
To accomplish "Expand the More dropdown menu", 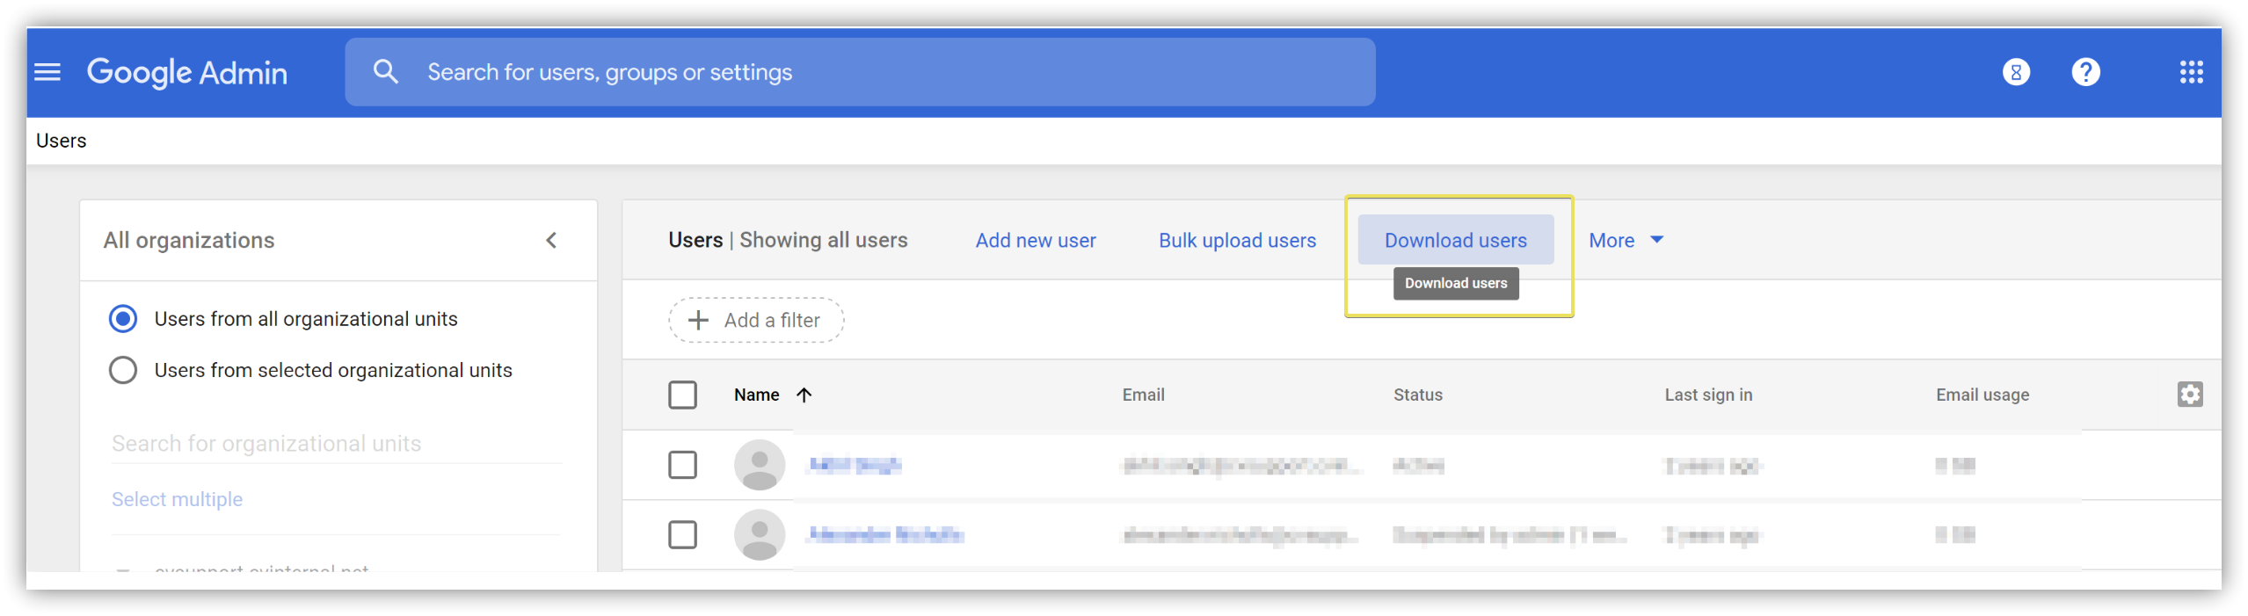I will pos(1626,240).
